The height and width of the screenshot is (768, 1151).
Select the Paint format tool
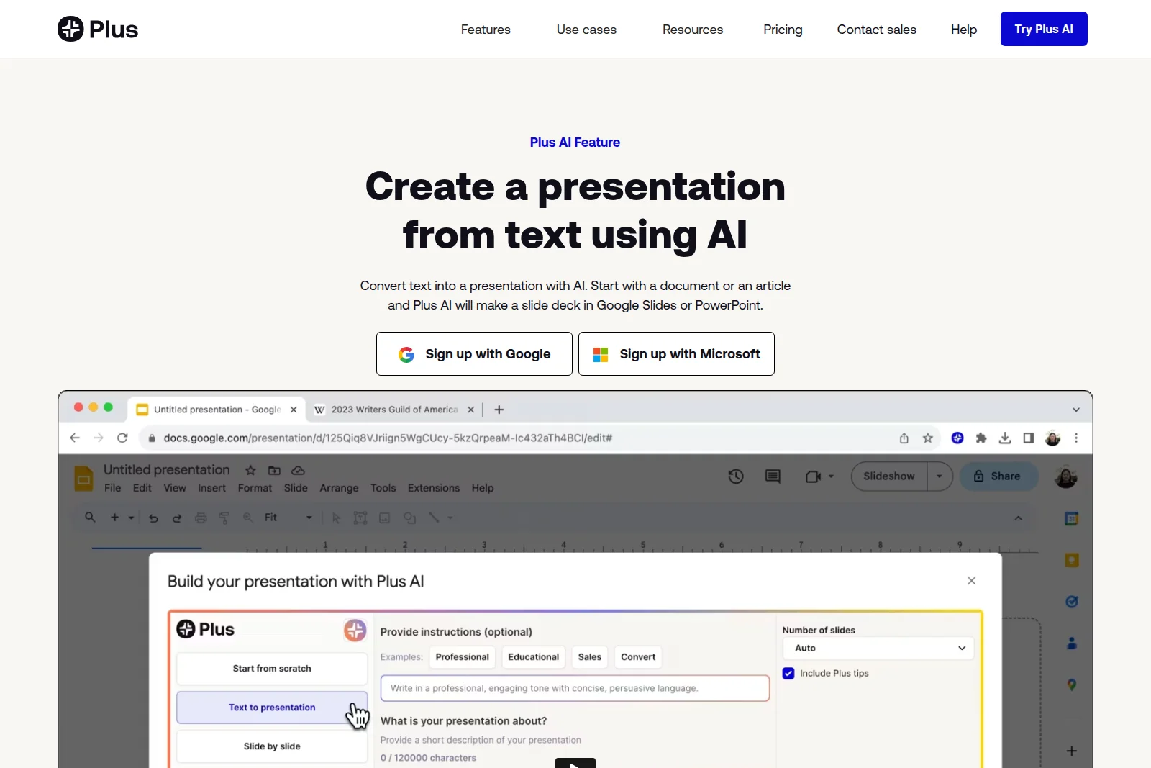pyautogui.click(x=224, y=518)
